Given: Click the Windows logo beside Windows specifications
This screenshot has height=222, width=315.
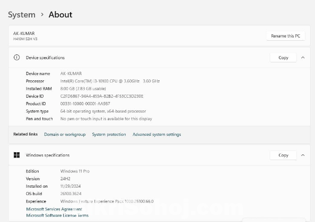Looking at the screenshot, I should tap(16, 155).
